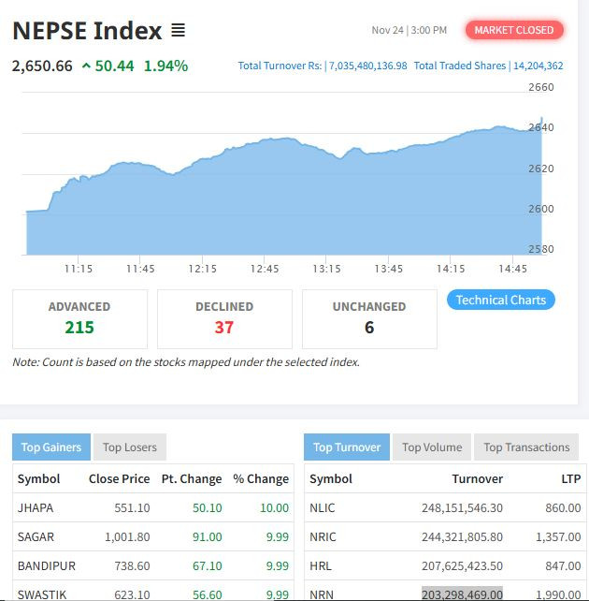
Task: Open the NLIC turnover symbol
Action: 323,507
